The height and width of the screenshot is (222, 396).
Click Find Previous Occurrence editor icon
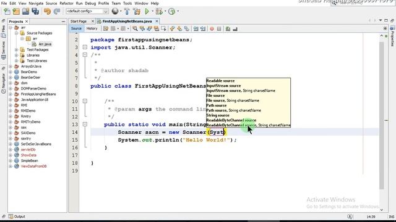(142, 29)
